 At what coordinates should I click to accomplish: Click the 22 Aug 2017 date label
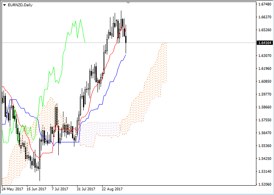click(x=112, y=189)
